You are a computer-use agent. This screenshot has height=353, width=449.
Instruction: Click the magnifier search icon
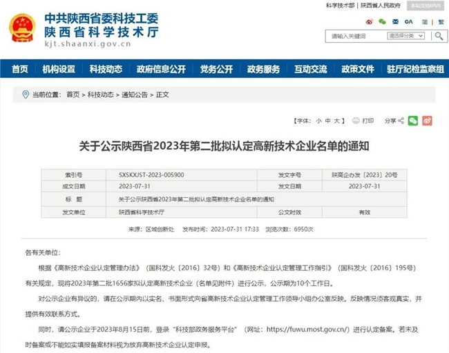439,36
